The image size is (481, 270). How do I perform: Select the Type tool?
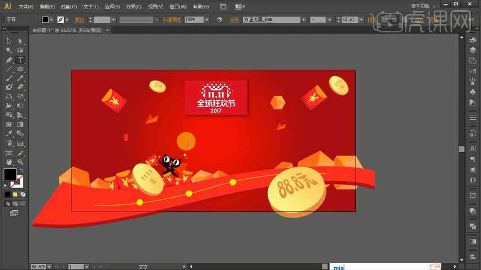[20, 60]
